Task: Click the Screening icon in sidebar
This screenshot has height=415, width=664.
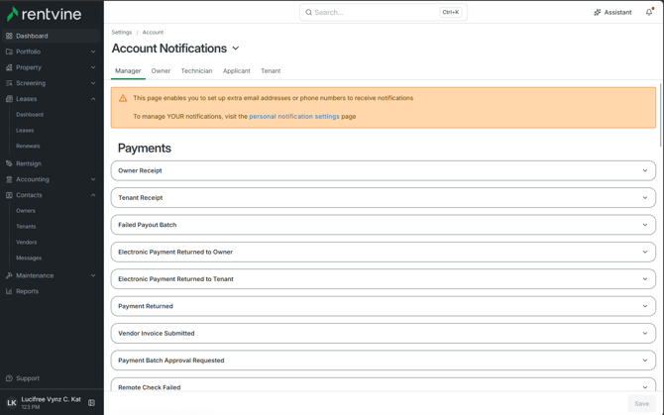Action: 9,83
